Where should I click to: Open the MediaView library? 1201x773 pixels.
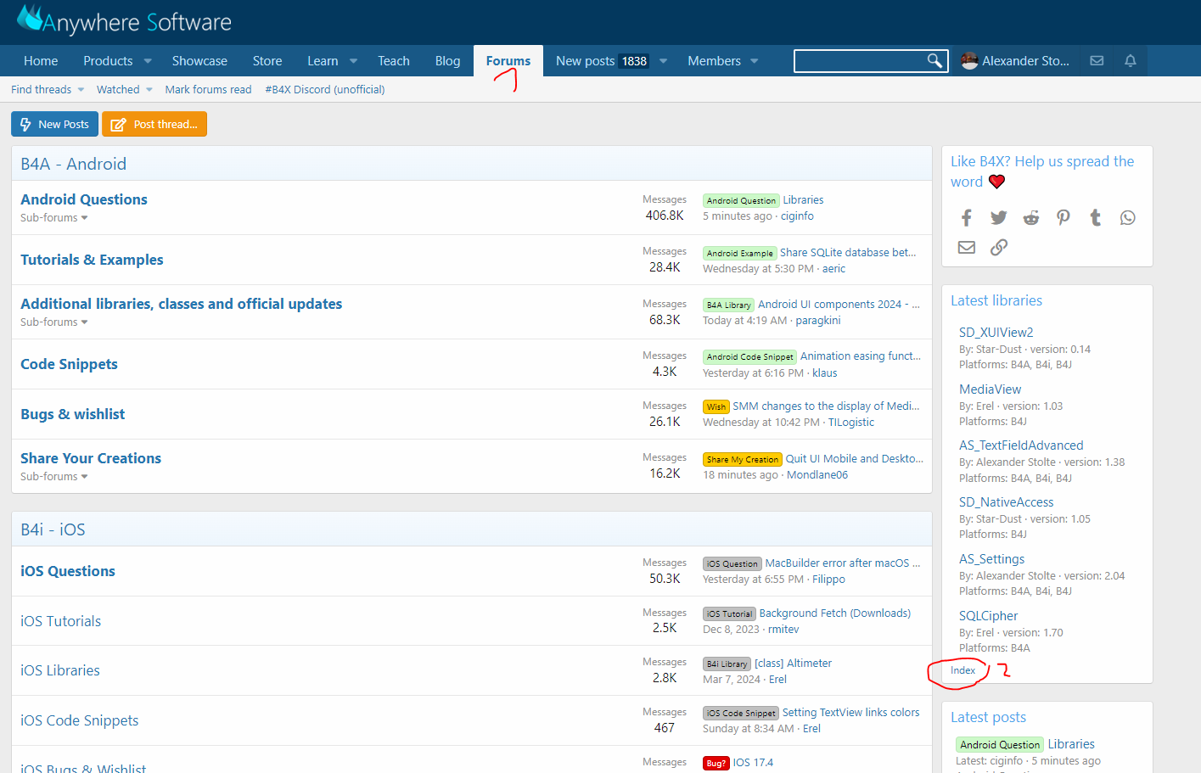click(990, 389)
